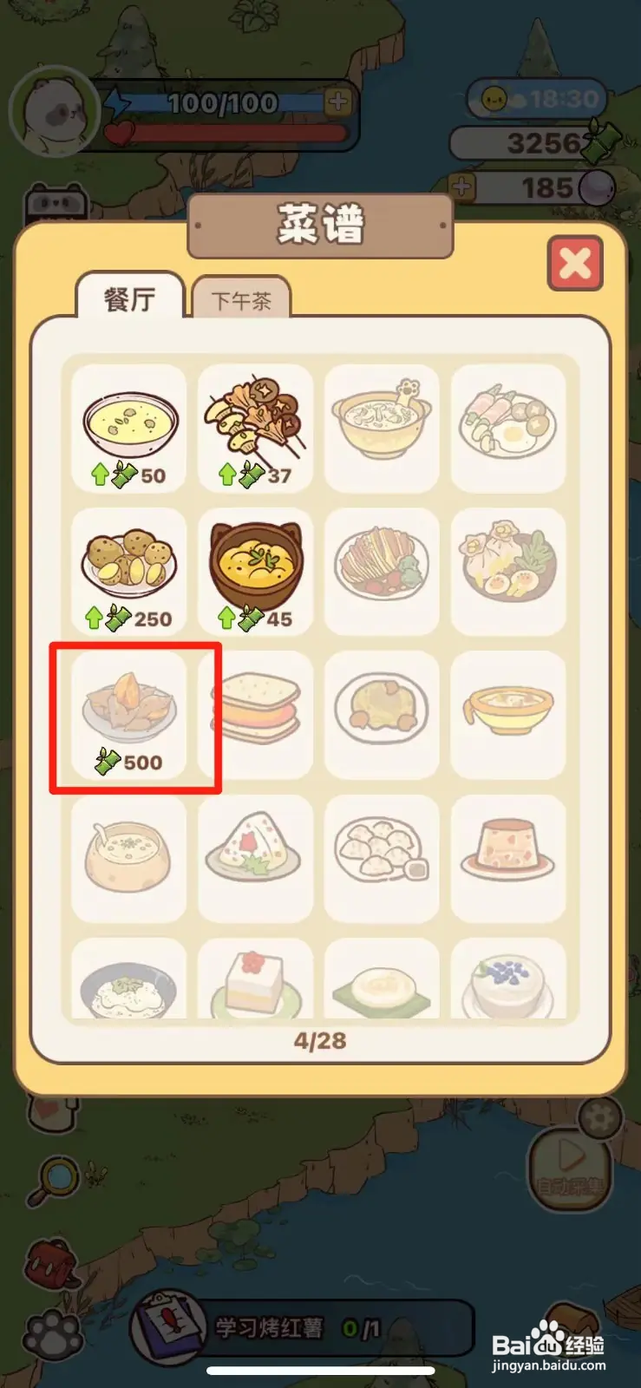
Task: Add energy with the plus button
Action: tap(337, 102)
